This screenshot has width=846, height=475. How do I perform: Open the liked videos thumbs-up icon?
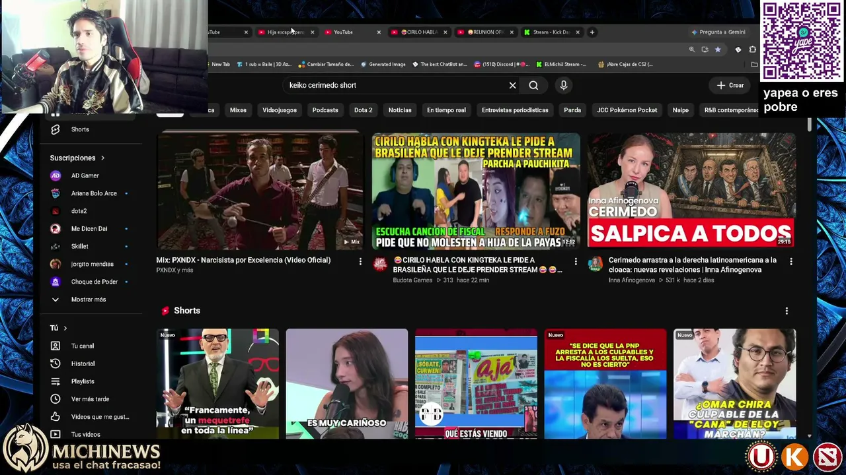[56, 417]
